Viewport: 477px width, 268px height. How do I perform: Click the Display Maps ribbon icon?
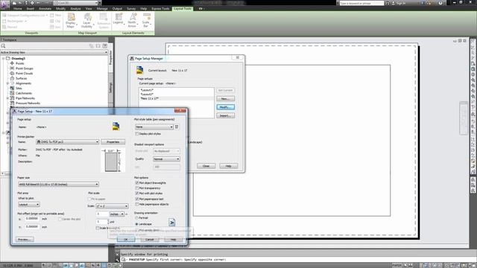71,20
